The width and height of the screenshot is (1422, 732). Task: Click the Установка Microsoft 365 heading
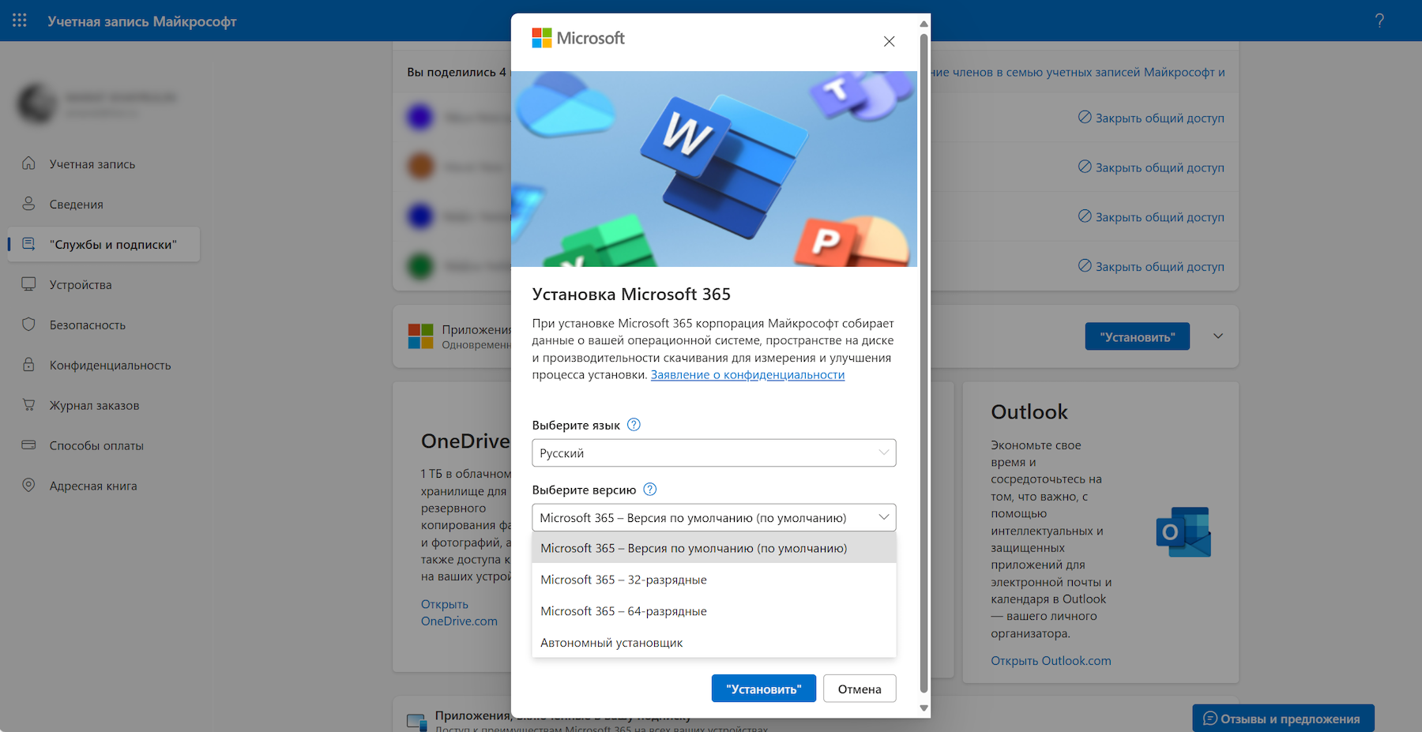(x=631, y=295)
